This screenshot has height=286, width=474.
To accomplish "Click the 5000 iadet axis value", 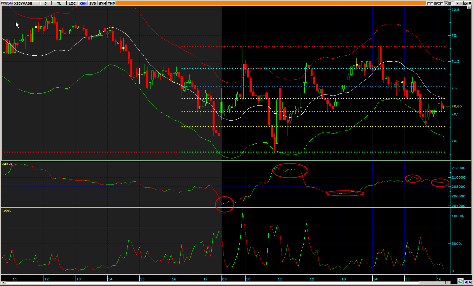I will coord(457,244).
